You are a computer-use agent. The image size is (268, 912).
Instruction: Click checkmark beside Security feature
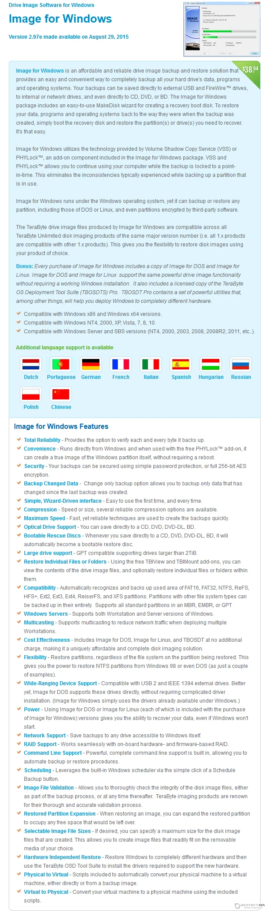click(19, 466)
